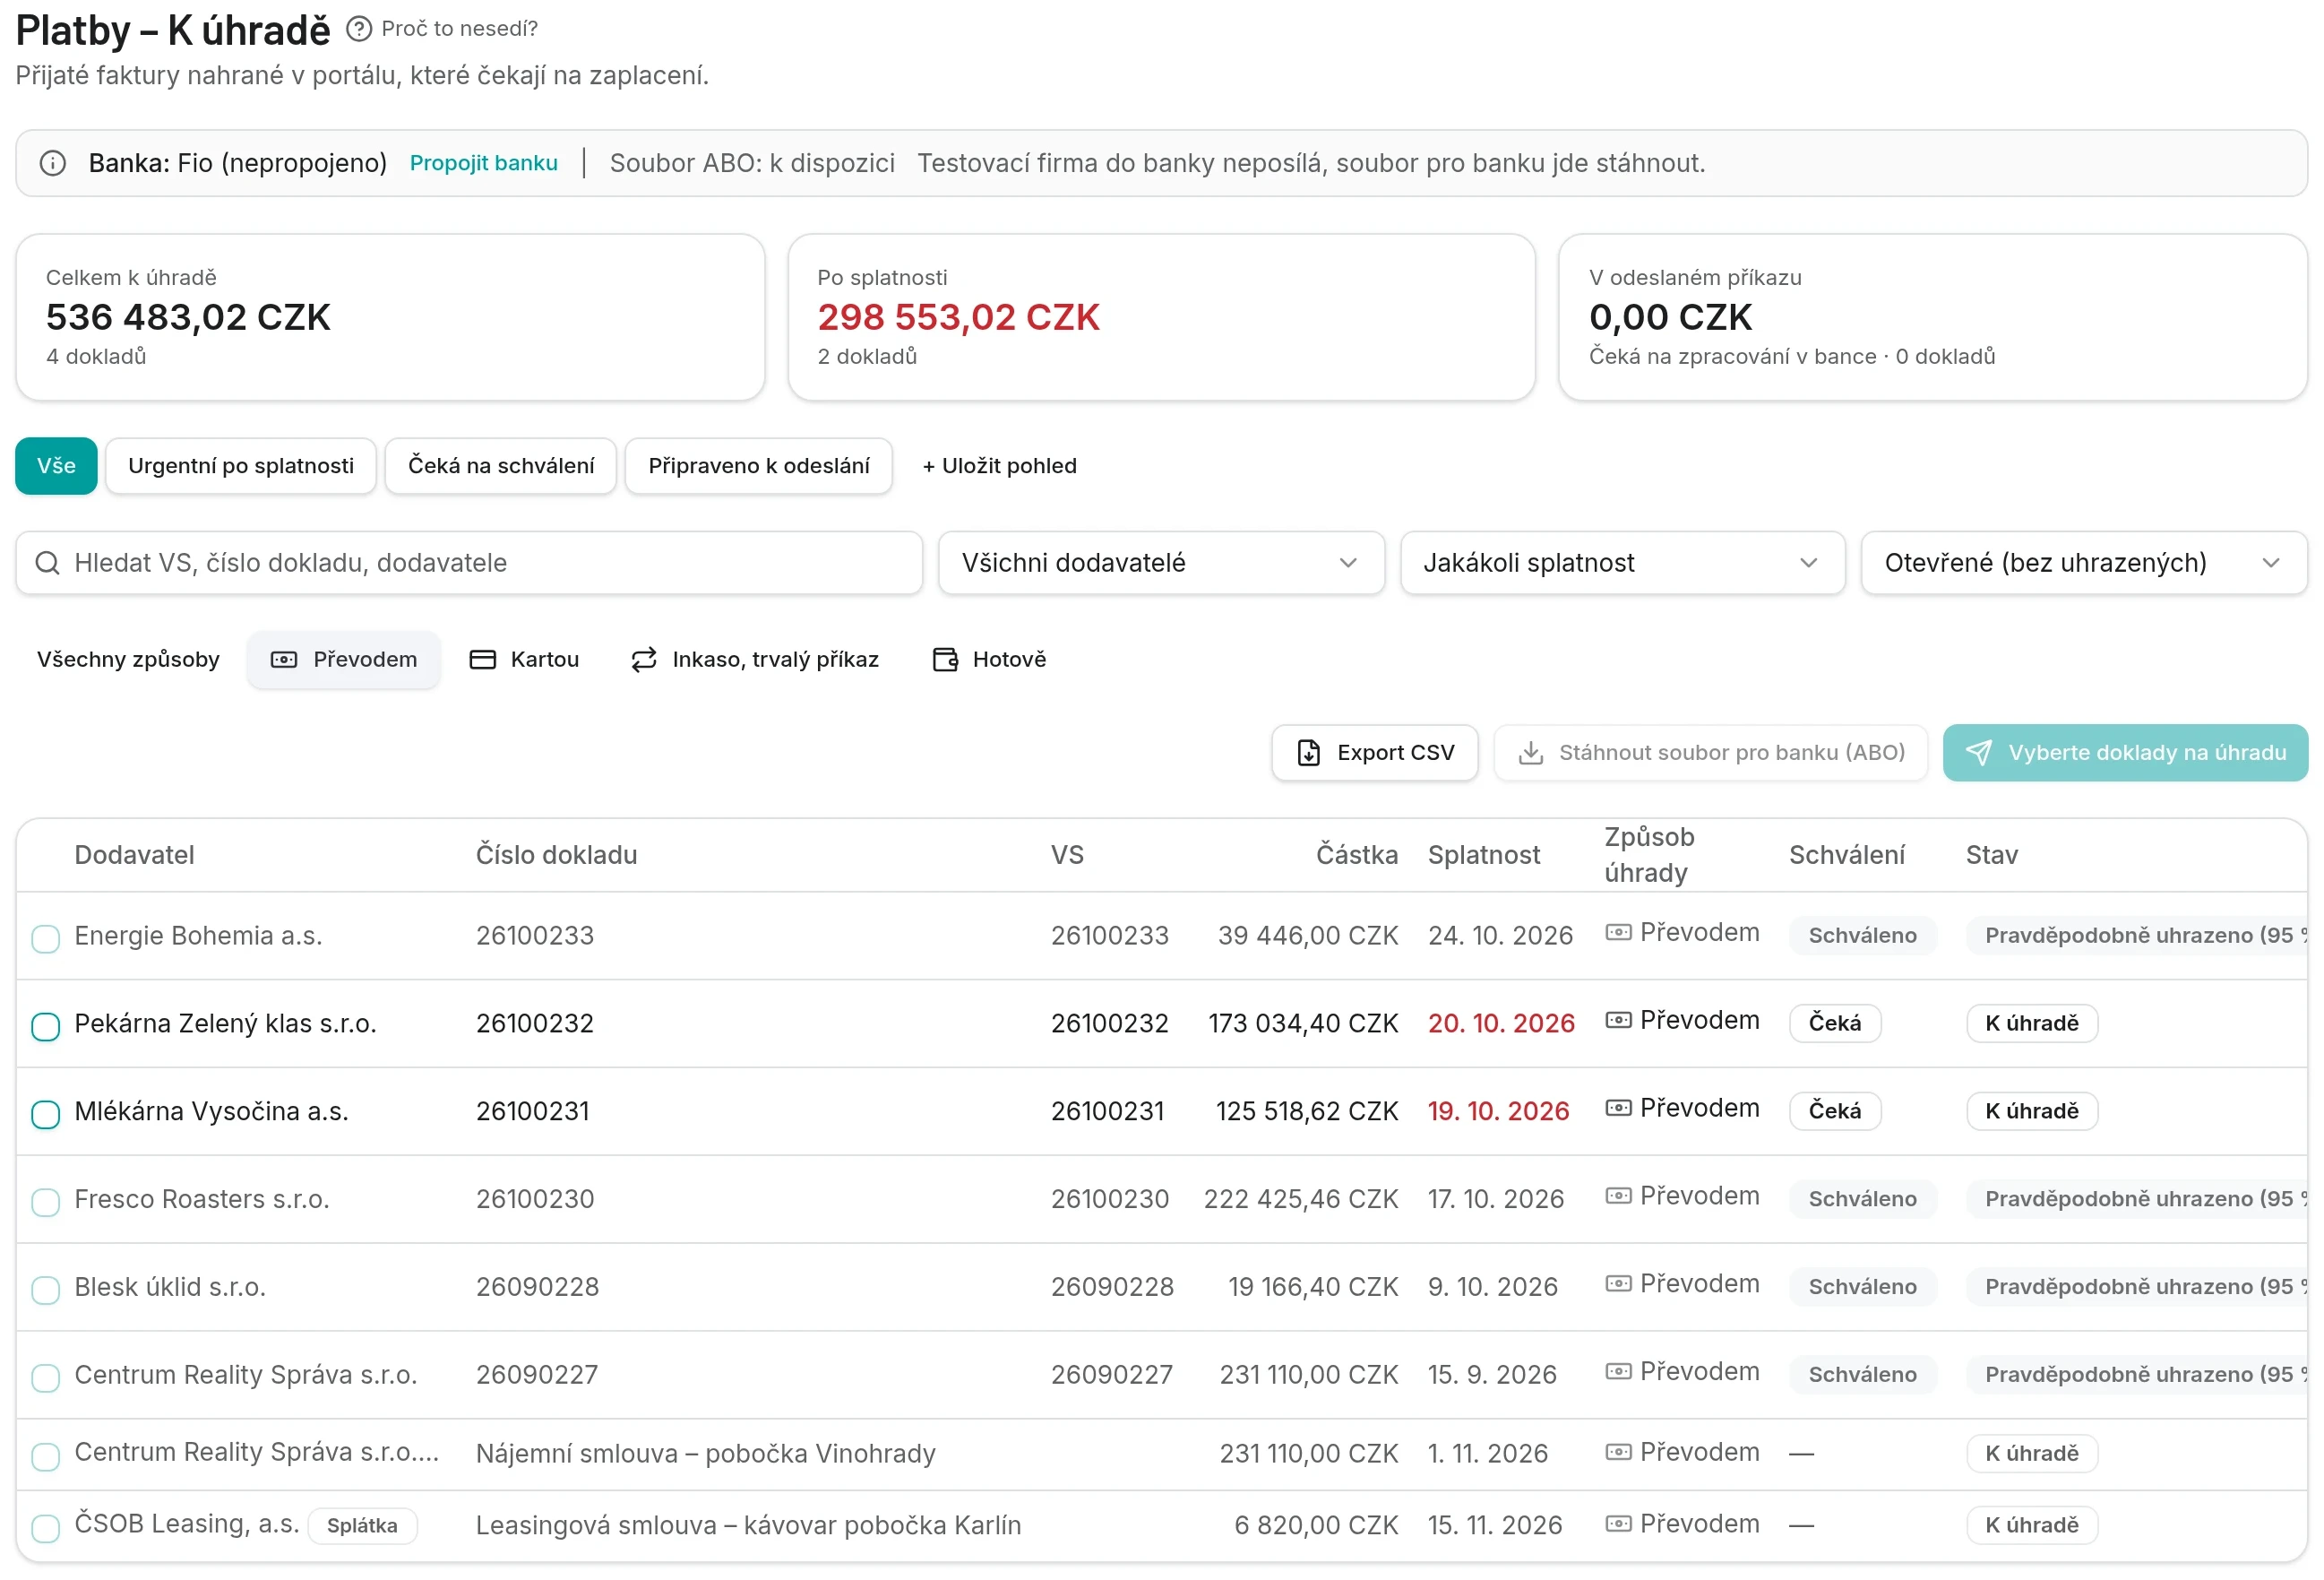Click transfer icon in Mlékárna Vysočina row

[1619, 1109]
